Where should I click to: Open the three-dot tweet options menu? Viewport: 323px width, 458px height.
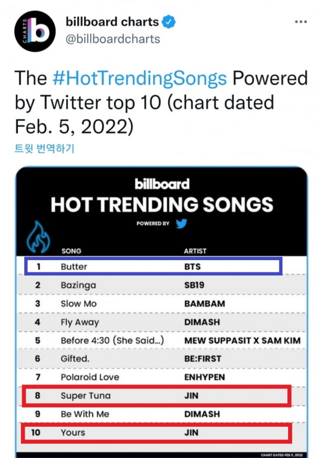click(301, 22)
